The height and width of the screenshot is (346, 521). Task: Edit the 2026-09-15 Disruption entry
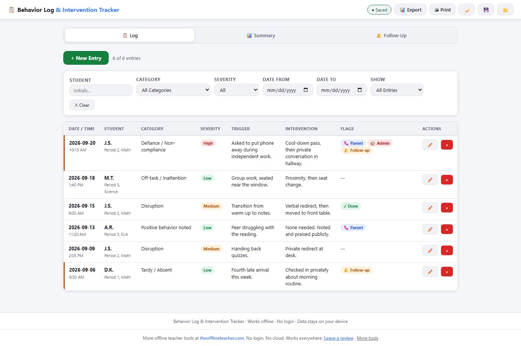(430, 208)
